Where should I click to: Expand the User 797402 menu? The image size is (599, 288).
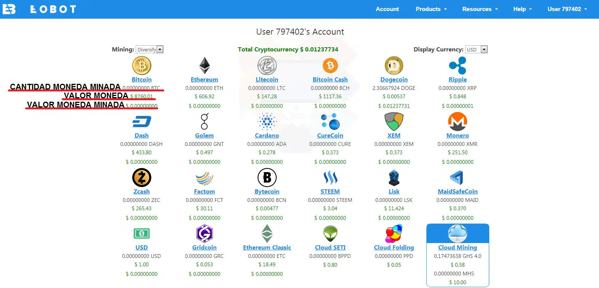coord(567,9)
